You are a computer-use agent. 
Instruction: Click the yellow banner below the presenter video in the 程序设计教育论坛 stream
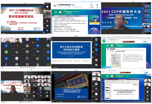click(94, 23)
